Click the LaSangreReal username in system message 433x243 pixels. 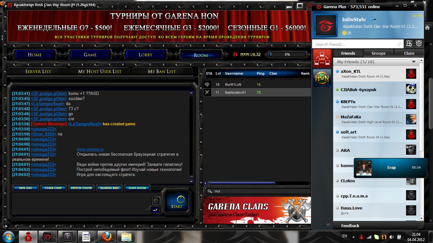[x=85, y=124]
